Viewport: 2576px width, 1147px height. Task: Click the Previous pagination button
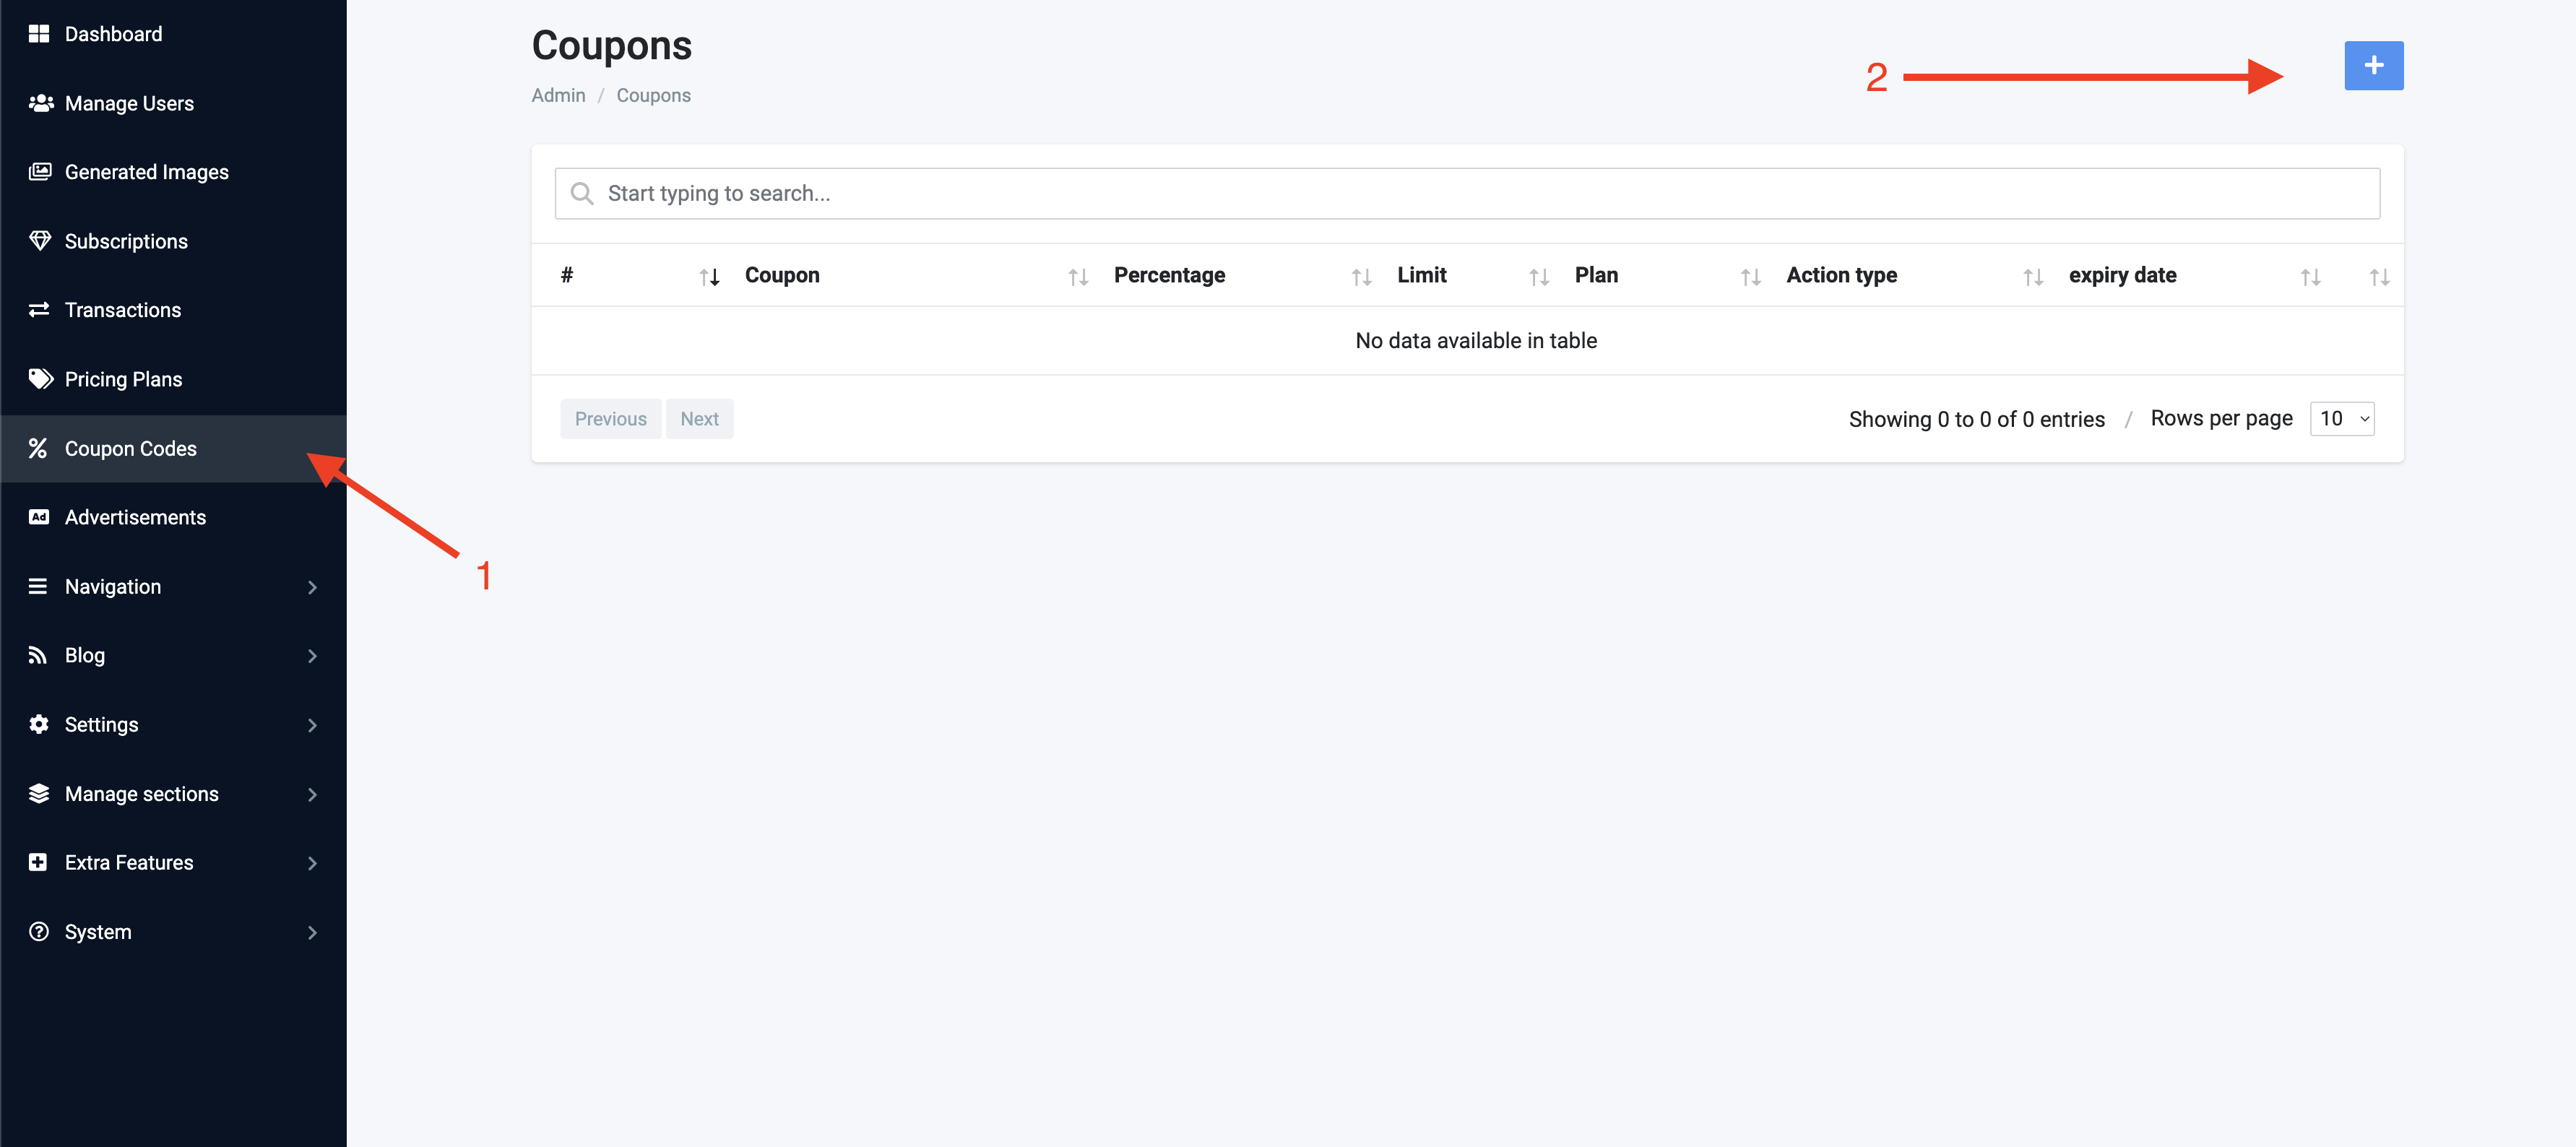click(x=610, y=419)
